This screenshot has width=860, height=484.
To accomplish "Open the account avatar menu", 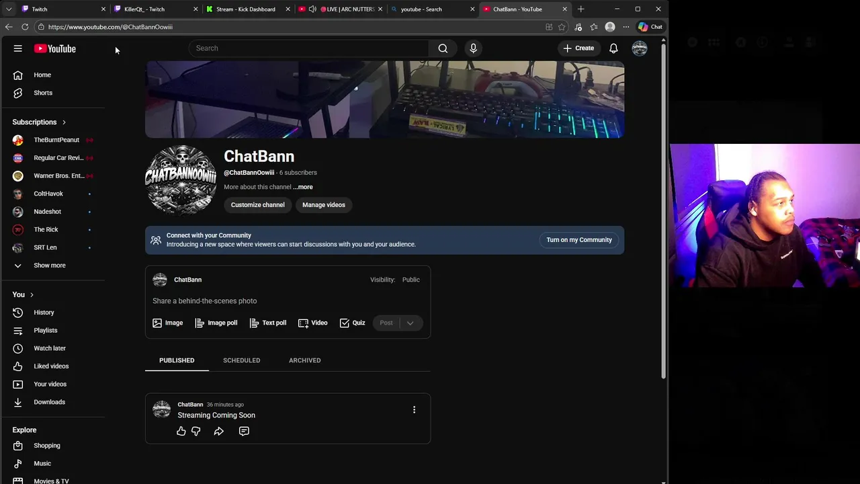I will 640,48.
